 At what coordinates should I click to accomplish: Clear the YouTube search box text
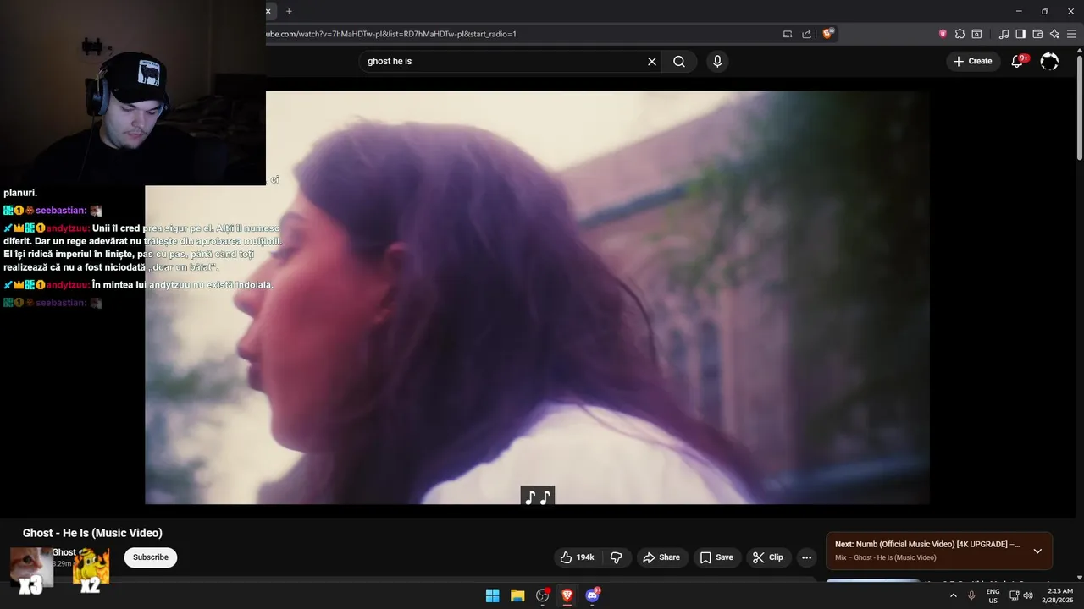coord(652,61)
